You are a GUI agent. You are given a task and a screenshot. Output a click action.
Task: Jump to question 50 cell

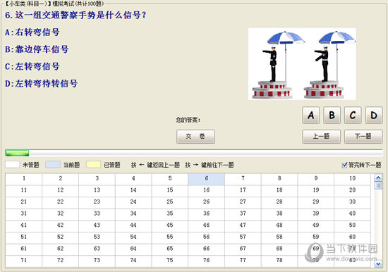[352, 225]
